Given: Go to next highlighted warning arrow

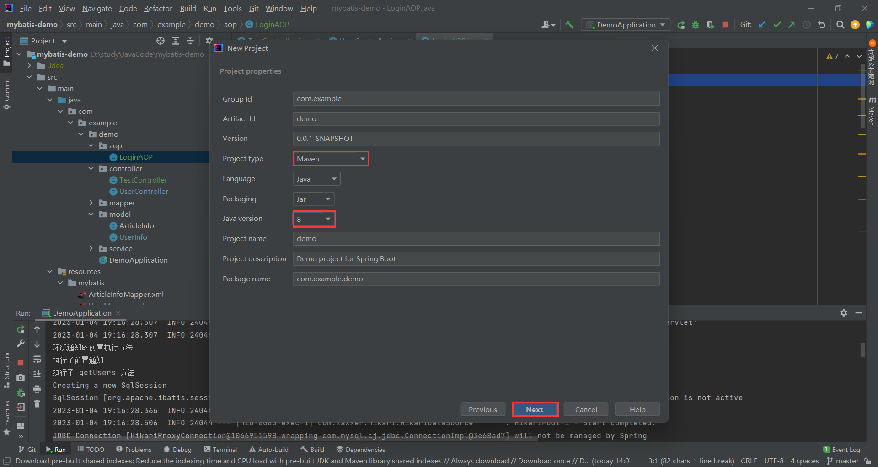Looking at the screenshot, I should pyautogui.click(x=859, y=56).
